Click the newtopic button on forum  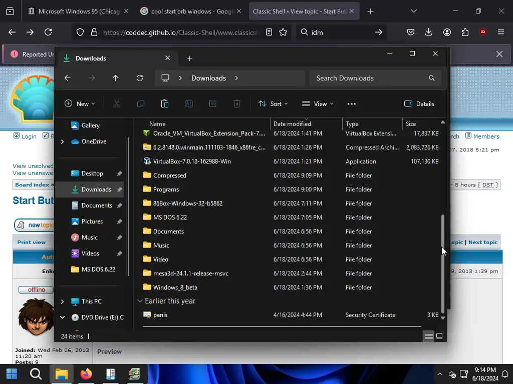point(35,225)
